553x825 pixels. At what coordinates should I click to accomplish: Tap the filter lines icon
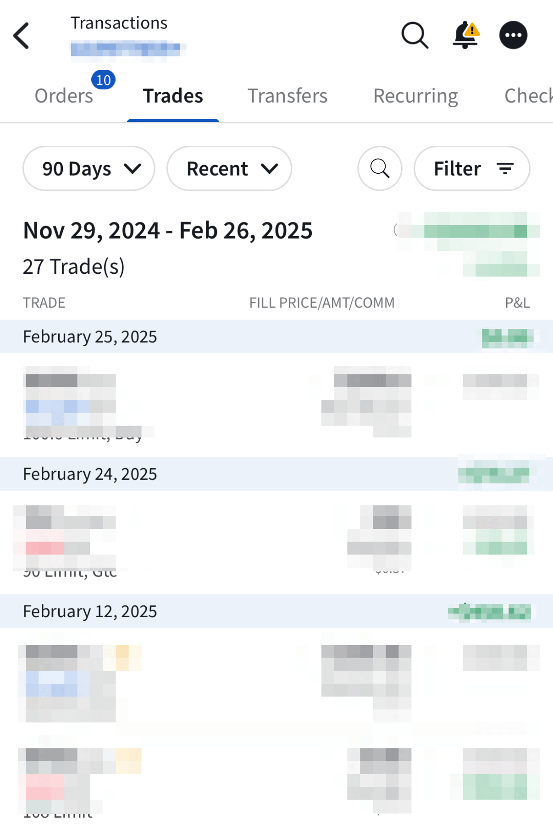pyautogui.click(x=505, y=168)
